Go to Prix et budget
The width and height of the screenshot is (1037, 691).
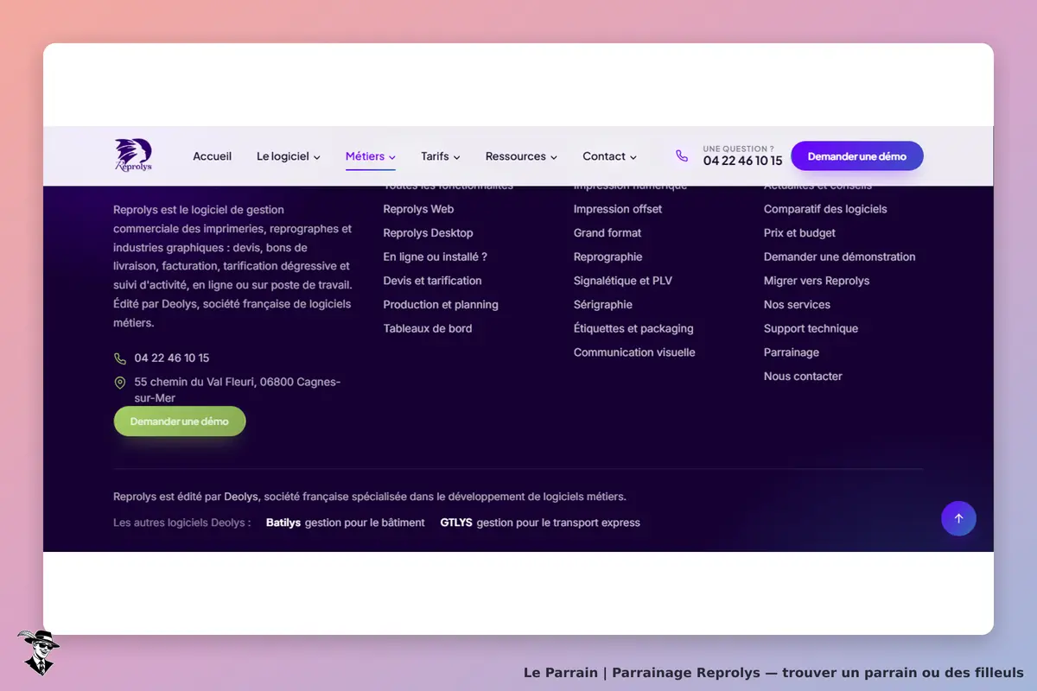799,233
